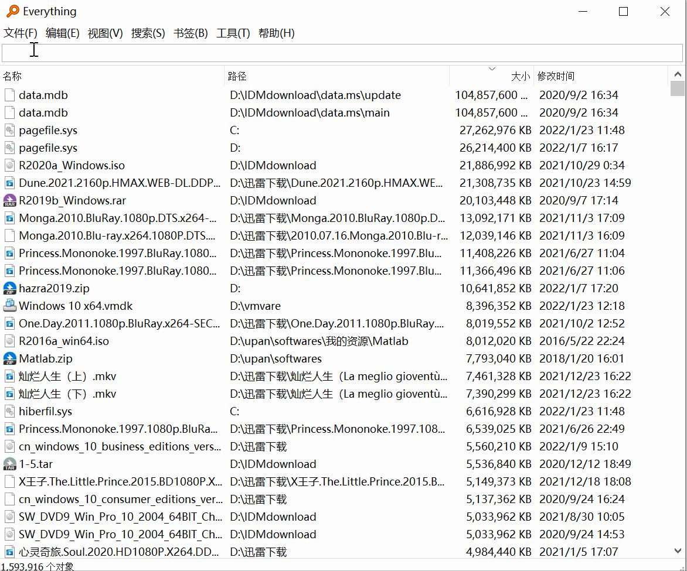Sort files by clicking 修改时间 column header
The width and height of the screenshot is (687, 571).
coord(557,76)
